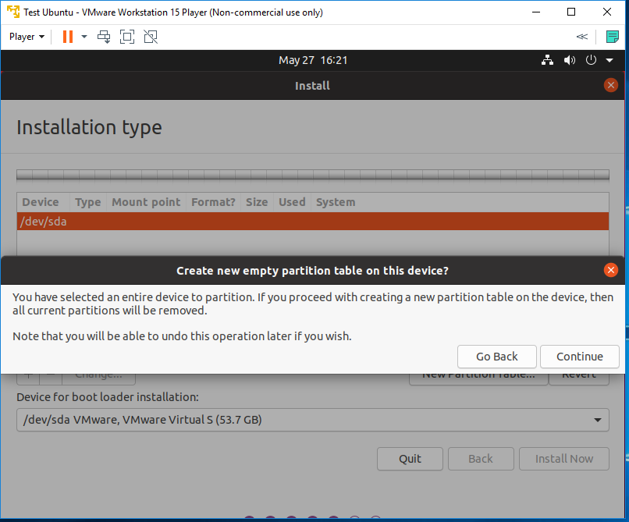Screen dimensions: 629x522
Task: Click the Ubuntu power icon in the top bar
Action: pos(591,60)
